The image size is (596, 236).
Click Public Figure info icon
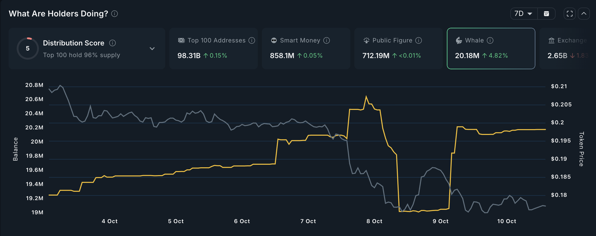[x=419, y=40]
